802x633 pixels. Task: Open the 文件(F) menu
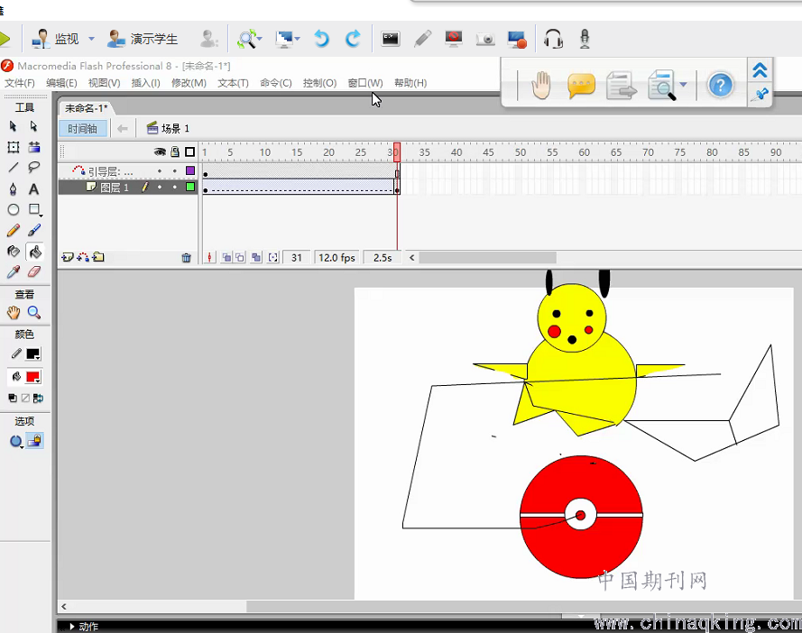(20, 83)
